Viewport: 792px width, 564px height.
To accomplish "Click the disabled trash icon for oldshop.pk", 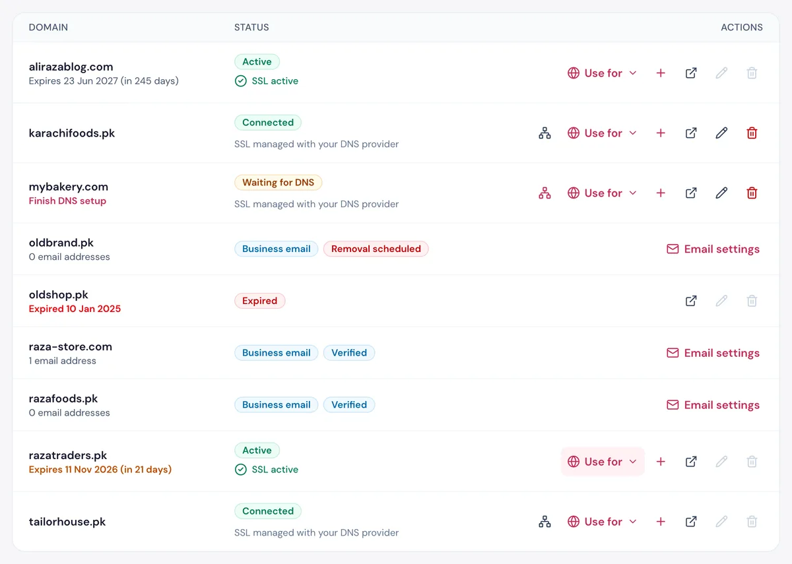I will [752, 301].
